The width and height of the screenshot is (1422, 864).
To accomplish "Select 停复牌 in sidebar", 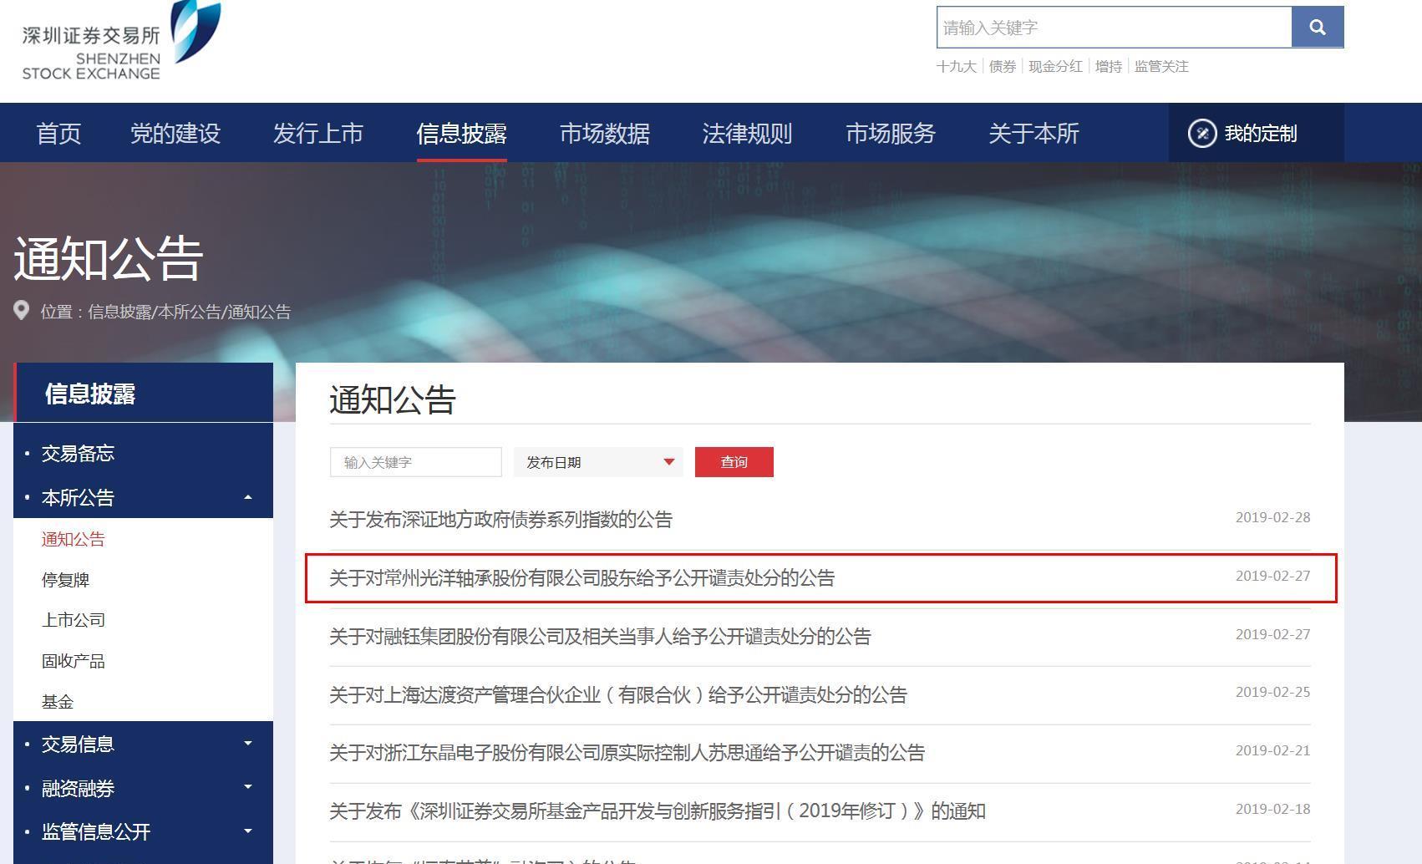I will 65,580.
